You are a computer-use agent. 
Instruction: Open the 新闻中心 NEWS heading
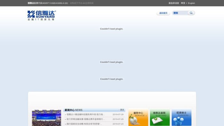click(x=73, y=110)
